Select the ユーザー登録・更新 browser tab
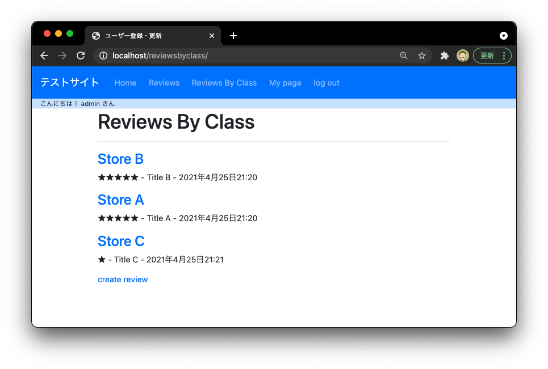Screen dimensions: 548x369 coord(153,36)
